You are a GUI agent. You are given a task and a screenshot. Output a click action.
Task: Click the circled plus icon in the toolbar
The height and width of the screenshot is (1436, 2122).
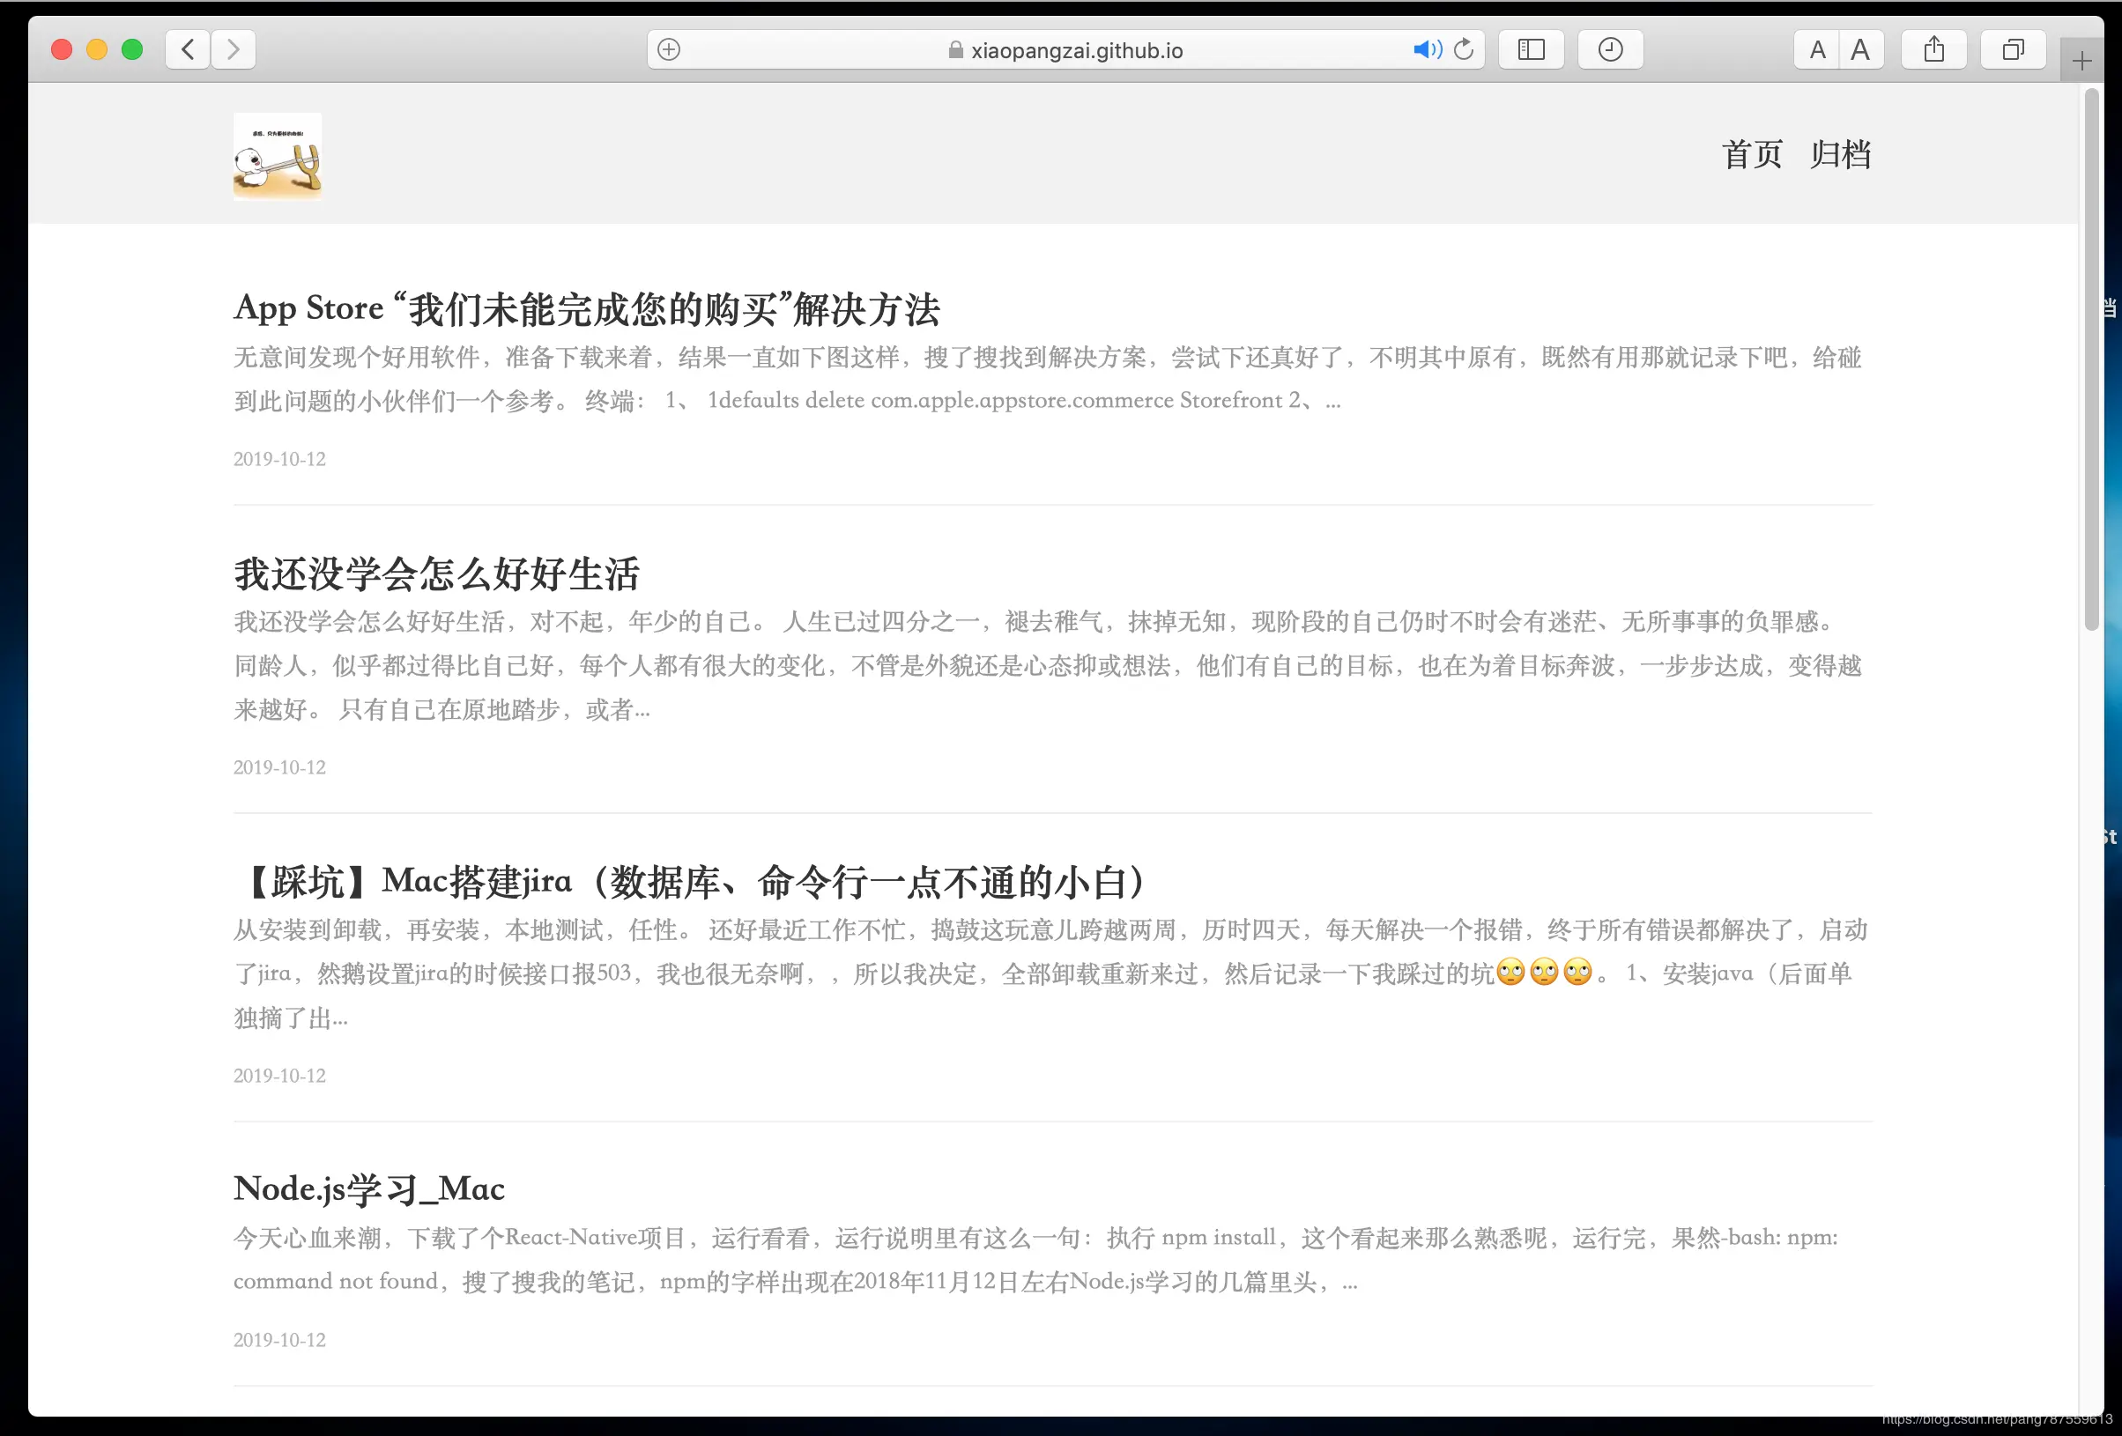(x=667, y=49)
